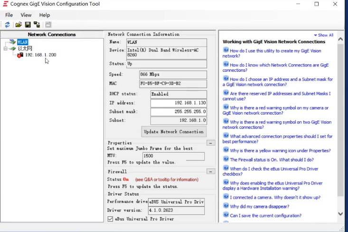The height and width of the screenshot is (232, 348).
Task: Click help icon beside 'Are there reserved IP addresses'
Action: [226, 93]
